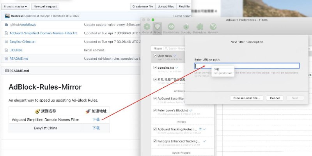The width and height of the screenshot is (312, 156).
Task: Click Create new file button
Action: 143,6
